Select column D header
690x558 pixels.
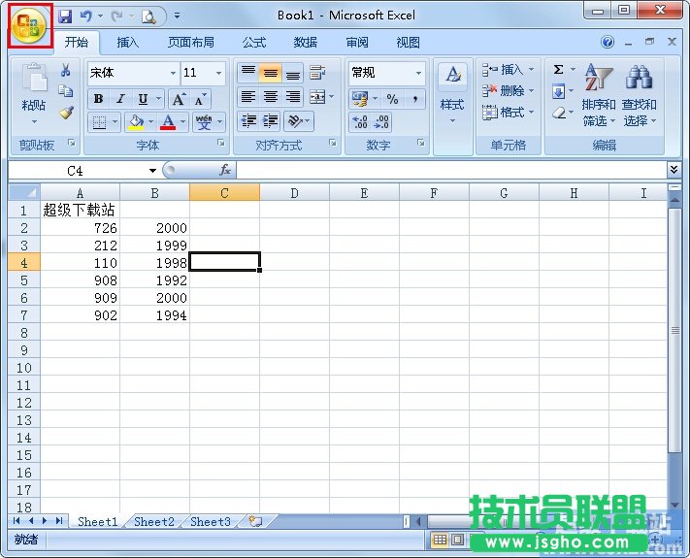click(294, 193)
